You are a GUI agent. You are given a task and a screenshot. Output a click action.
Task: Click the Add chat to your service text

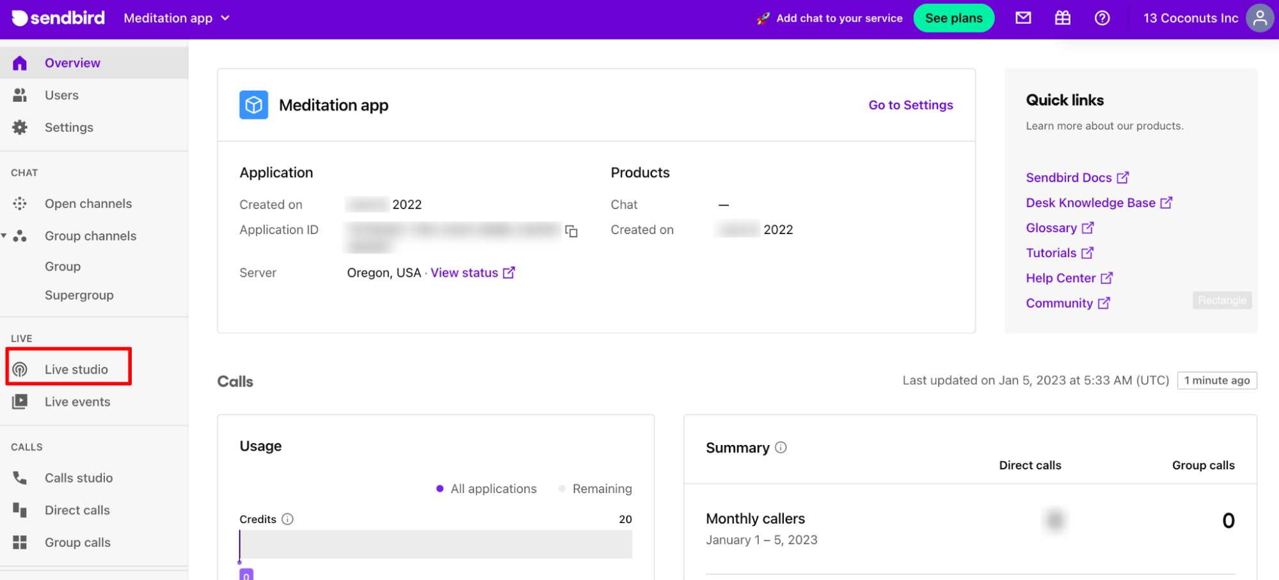839,18
